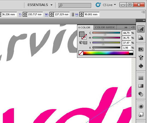This screenshot has height=123, width=147.
Task: Open the Transparency panel icon
Action: [141, 94]
